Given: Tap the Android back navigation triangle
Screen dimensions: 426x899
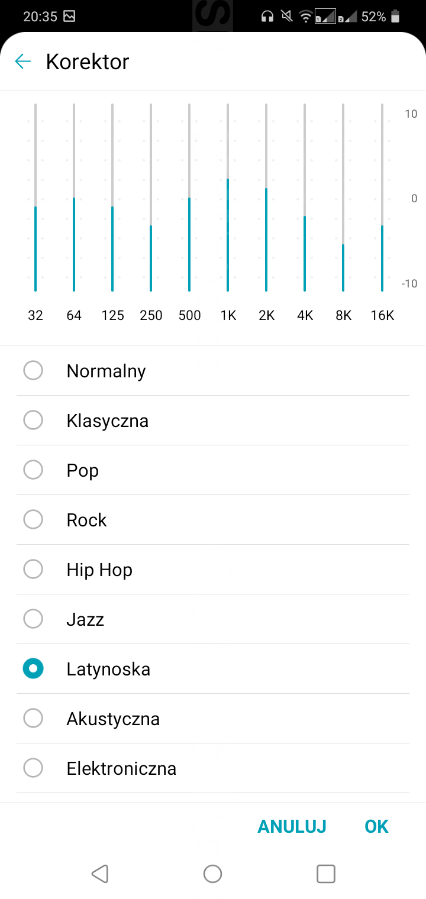Looking at the screenshot, I should point(99,874).
